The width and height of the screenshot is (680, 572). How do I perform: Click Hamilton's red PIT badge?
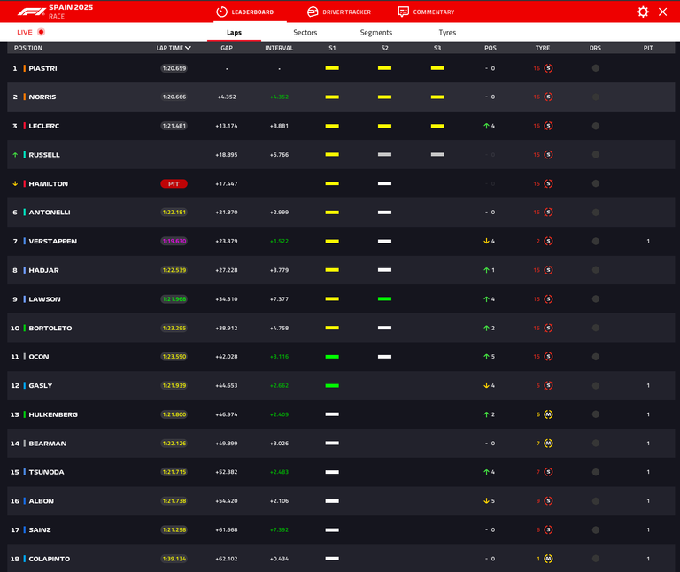(x=174, y=184)
